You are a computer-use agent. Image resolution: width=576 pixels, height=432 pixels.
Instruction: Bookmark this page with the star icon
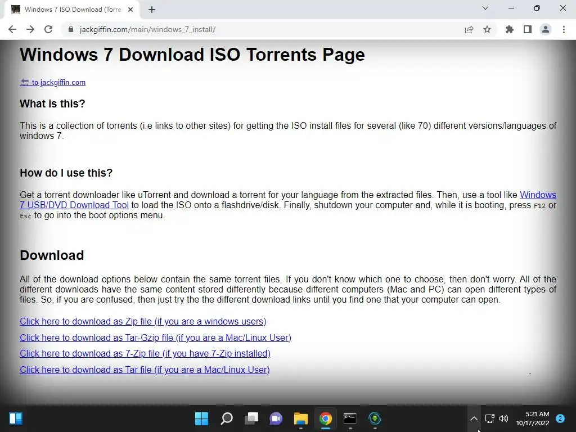487,29
